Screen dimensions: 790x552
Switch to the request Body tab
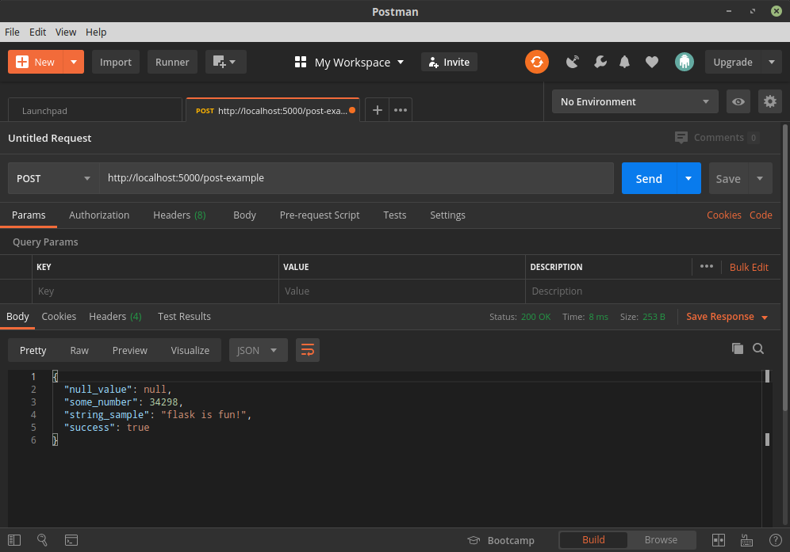pos(244,215)
